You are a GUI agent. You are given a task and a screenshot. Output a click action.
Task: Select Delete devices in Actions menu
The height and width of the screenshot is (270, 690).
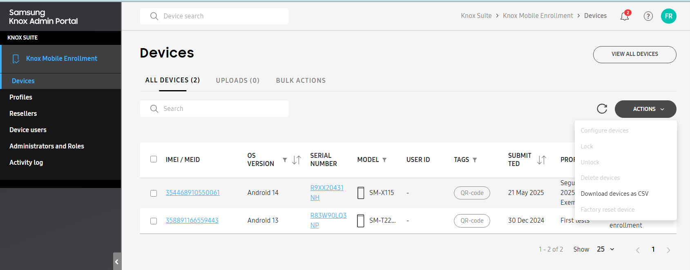click(600, 178)
